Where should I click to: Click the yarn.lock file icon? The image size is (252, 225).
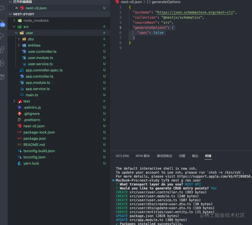(x=19, y=163)
